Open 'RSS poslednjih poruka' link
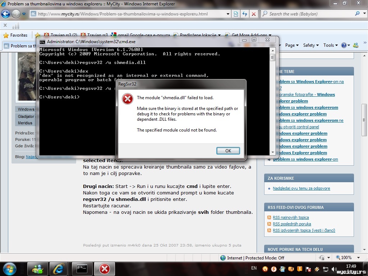 292,224
